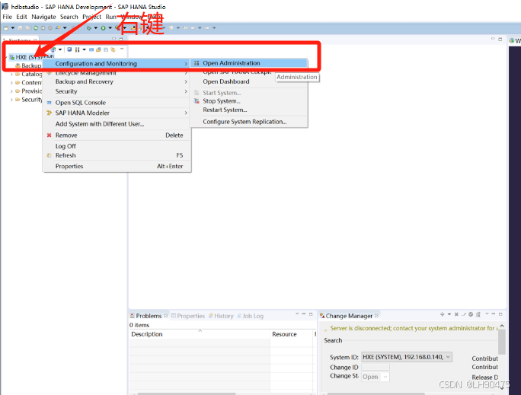Select the Backup node in Systems tree
Screen dimensions: 521x395
tap(28, 65)
